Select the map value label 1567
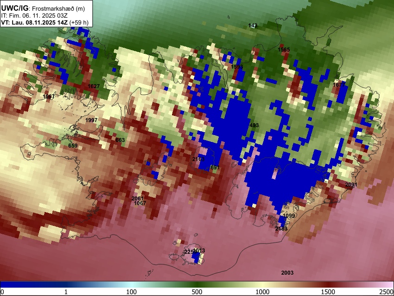The image size is (394, 296). (x=49, y=97)
